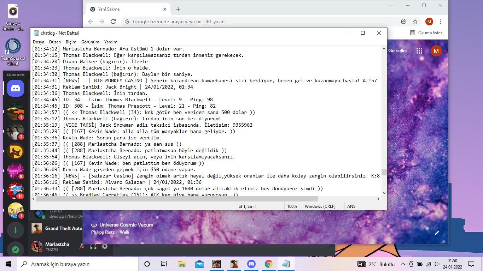Click 'Diana Walker (bağırır): İlerle' line
This screenshot has height=271, width=483.
pyautogui.click(x=90, y=61)
